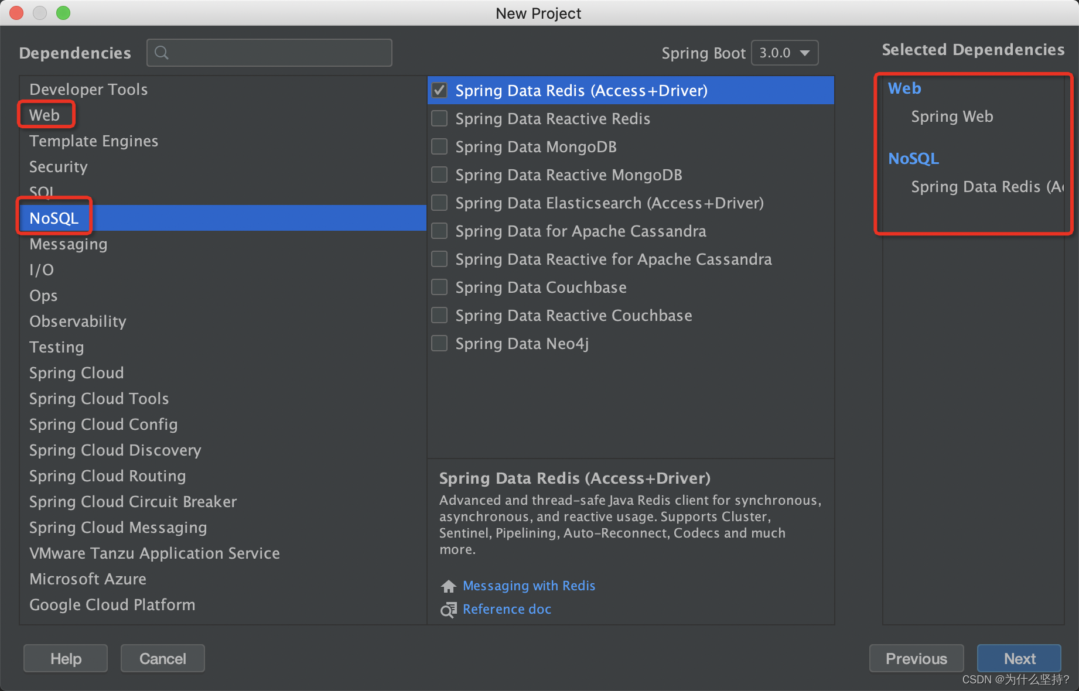The width and height of the screenshot is (1079, 691).
Task: Go back with the Previous button
Action: click(916, 659)
